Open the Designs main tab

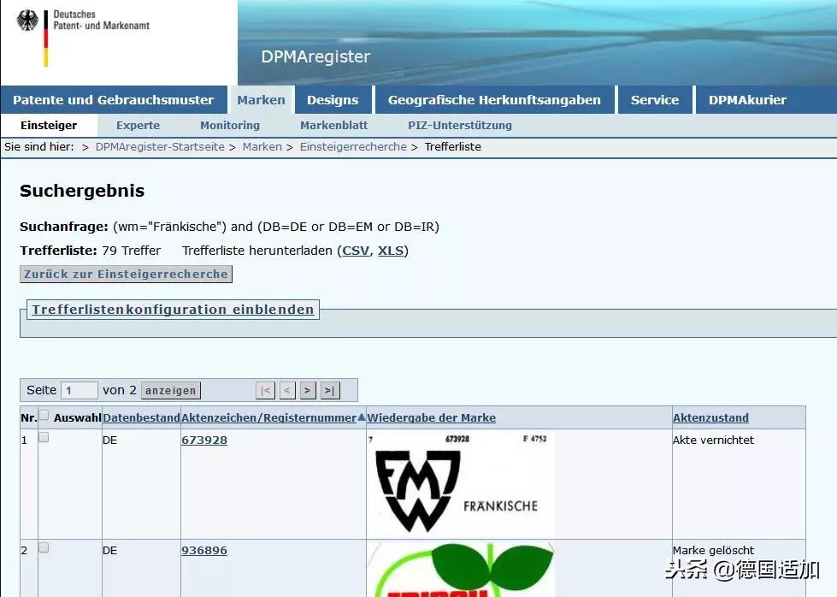333,100
